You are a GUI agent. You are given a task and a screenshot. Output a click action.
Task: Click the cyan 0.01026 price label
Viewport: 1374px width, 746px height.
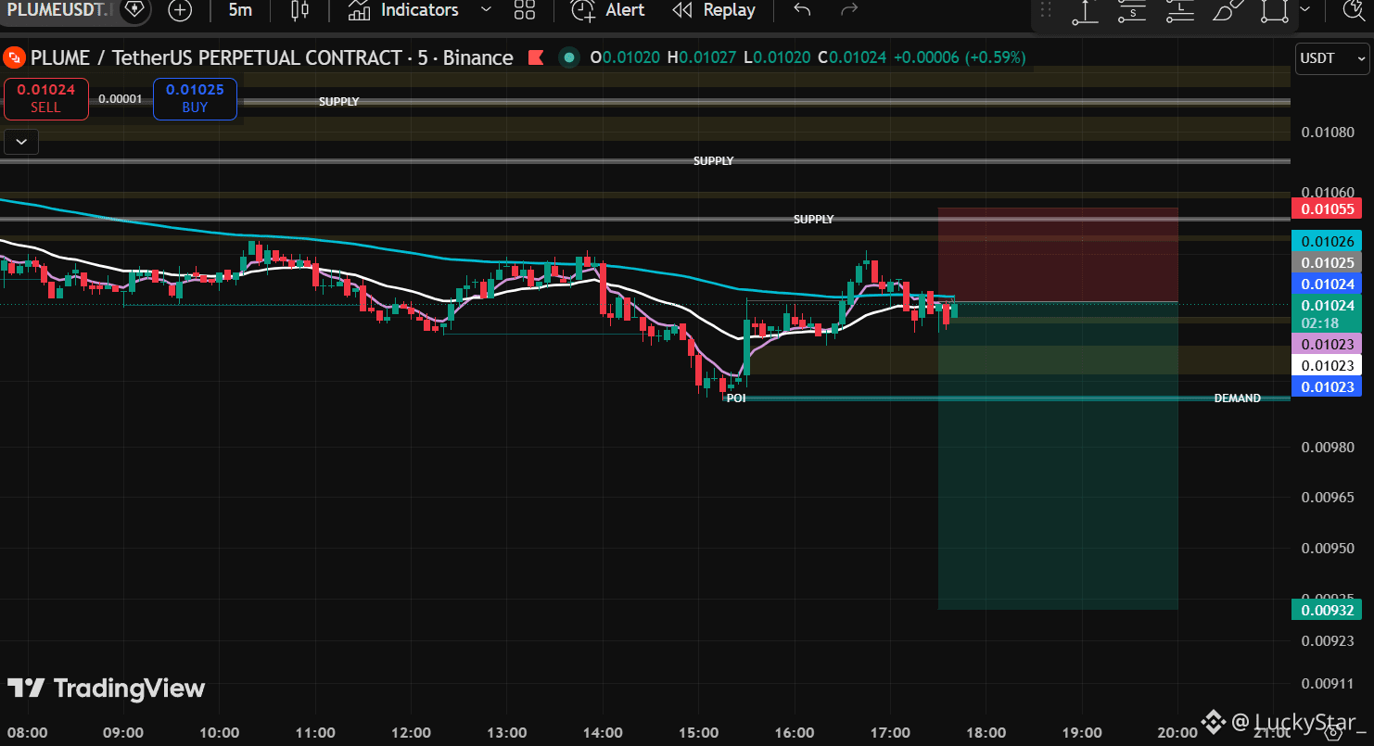(x=1326, y=242)
